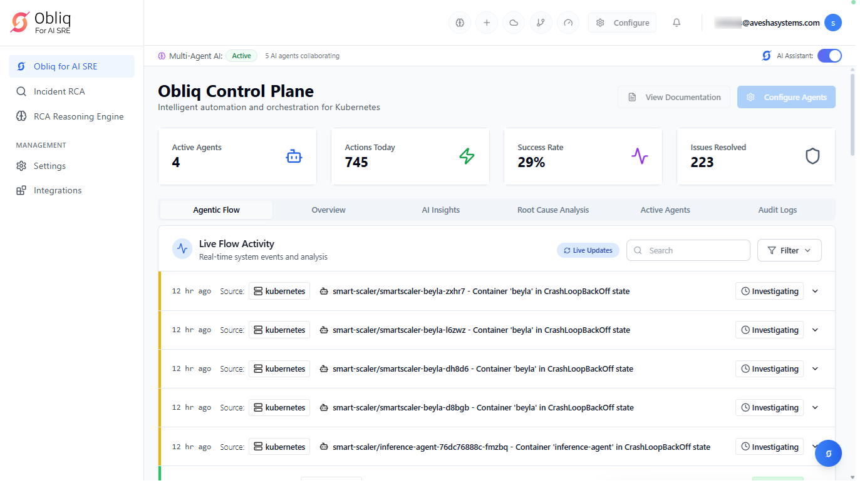Image resolution: width=860 pixels, height=488 pixels.
Task: Click the View Documentation button
Action: coord(674,97)
